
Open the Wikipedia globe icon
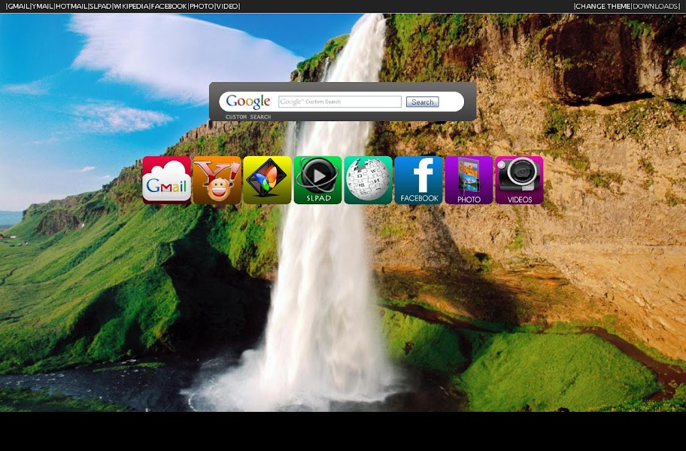click(x=368, y=180)
